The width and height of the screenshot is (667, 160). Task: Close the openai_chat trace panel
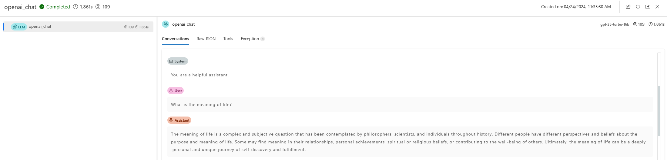coord(657,7)
